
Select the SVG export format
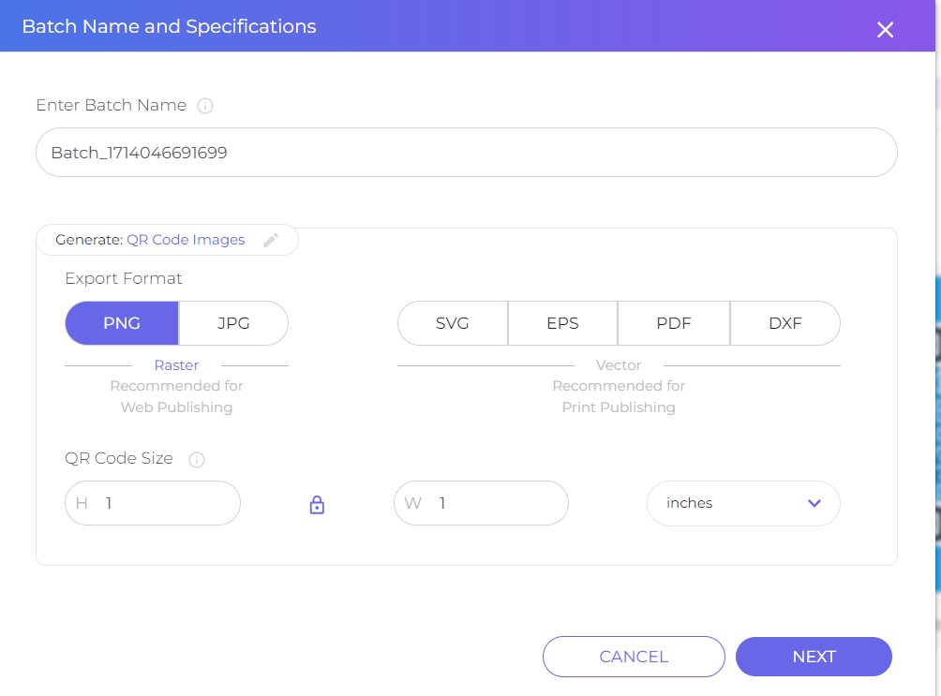click(452, 322)
